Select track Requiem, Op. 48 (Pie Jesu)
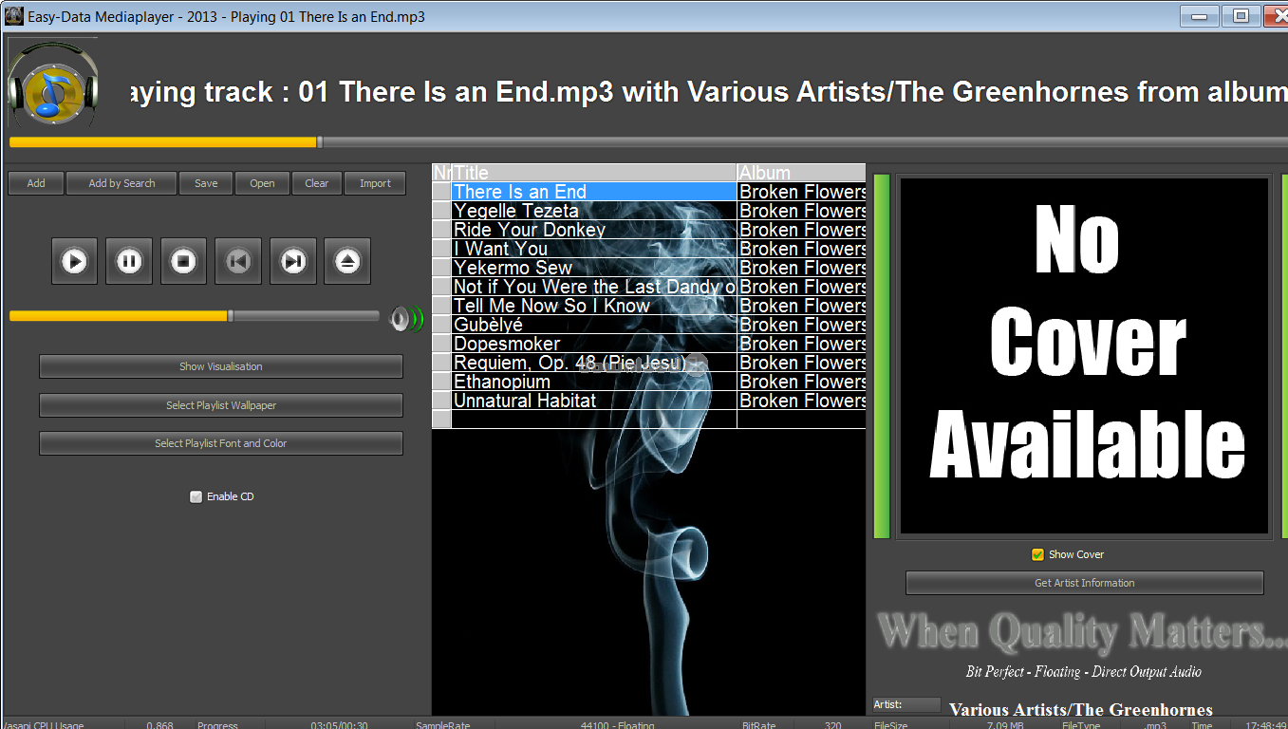 [594, 363]
